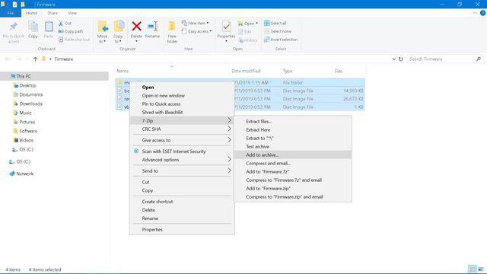
Task: Click History in the ribbon Open group
Action: point(248,40)
